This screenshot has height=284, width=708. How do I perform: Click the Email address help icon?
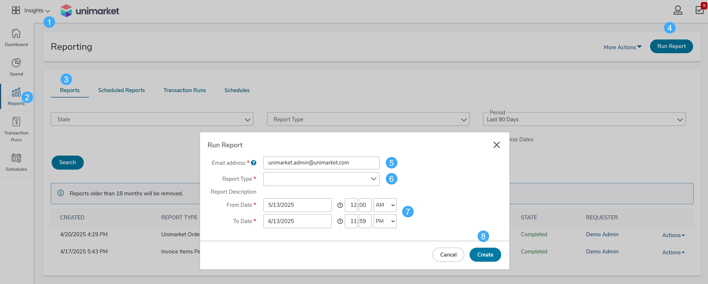(x=254, y=163)
